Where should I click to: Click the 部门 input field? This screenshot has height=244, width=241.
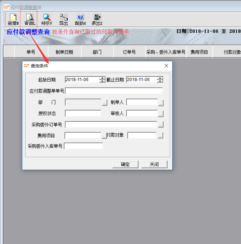tap(83, 102)
